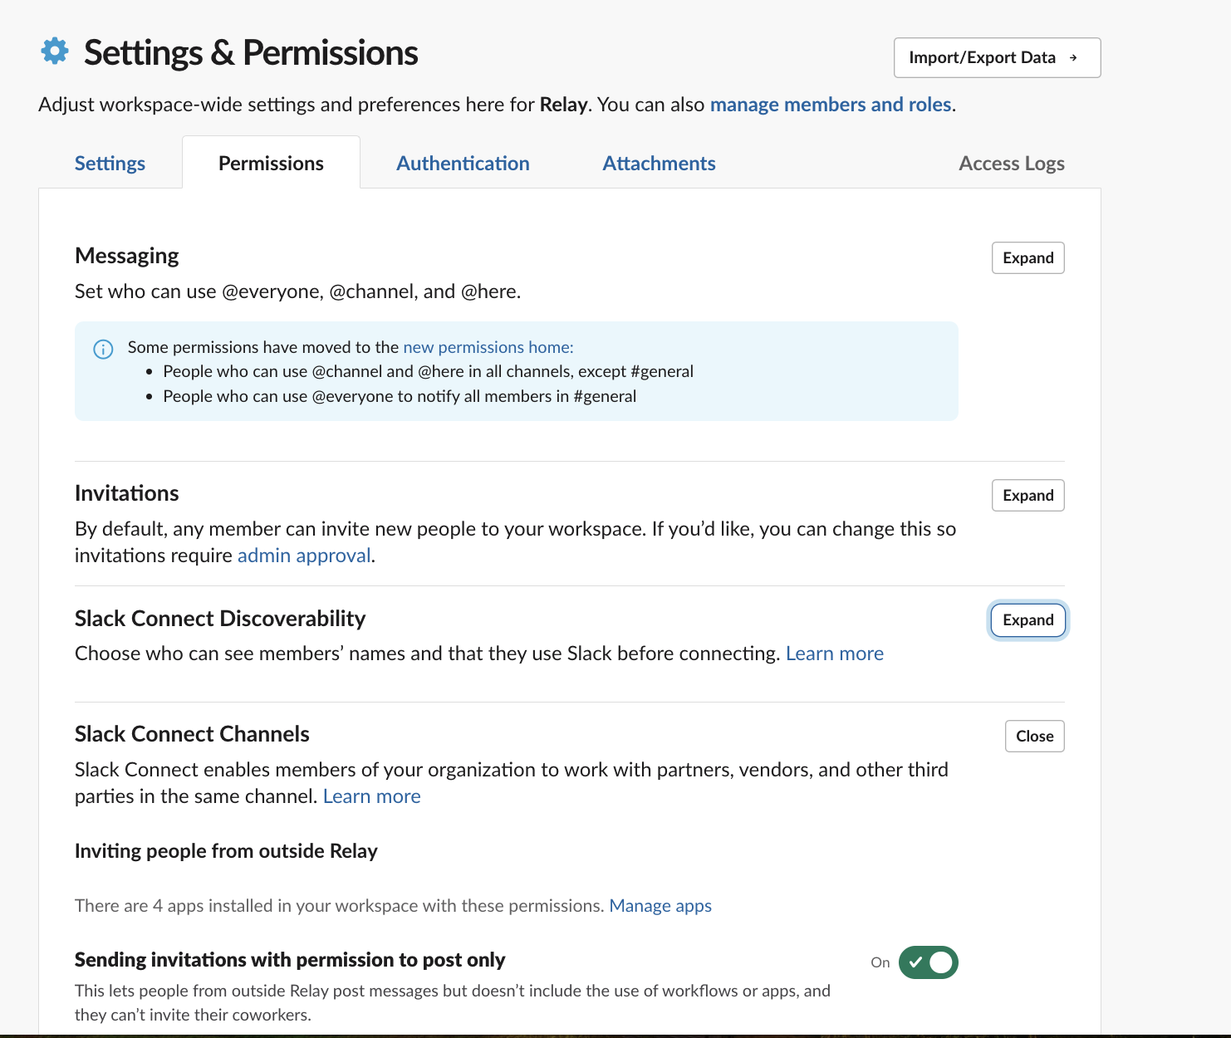Expand Slack Connect Discoverability

click(1027, 619)
